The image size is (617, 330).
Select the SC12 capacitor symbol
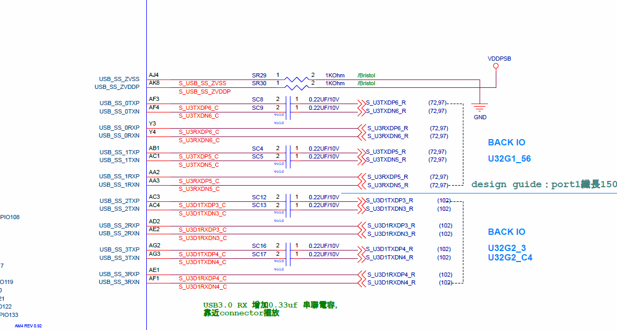(288, 202)
